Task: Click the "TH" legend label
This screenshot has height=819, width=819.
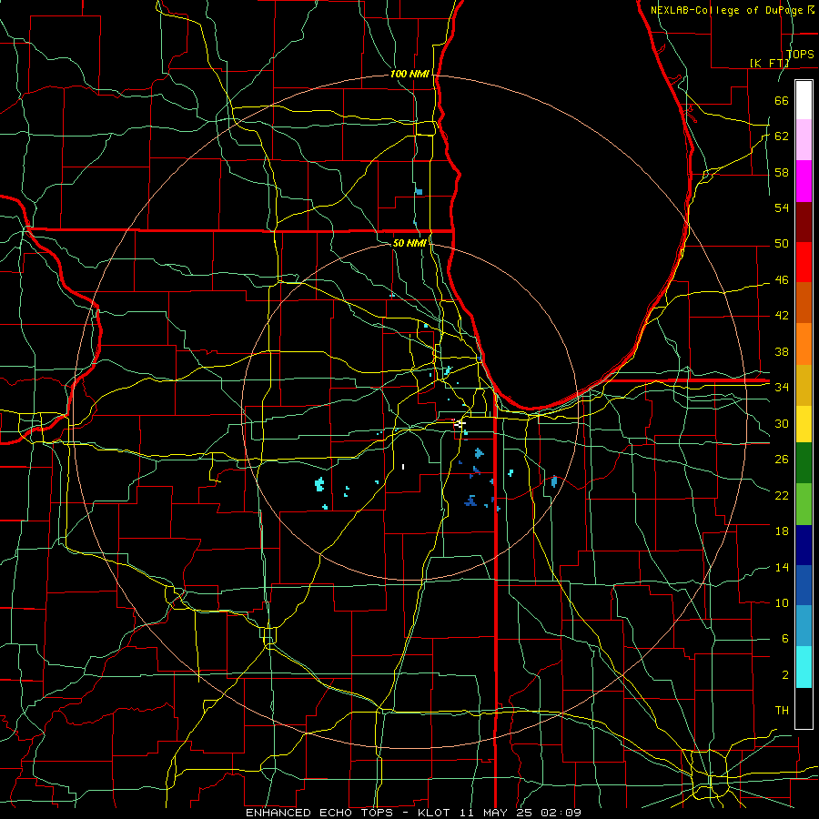Action: [782, 710]
